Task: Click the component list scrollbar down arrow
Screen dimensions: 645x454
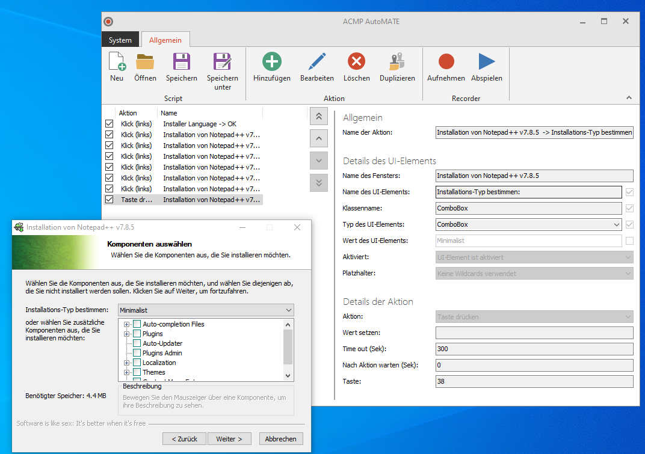Action: (288, 375)
